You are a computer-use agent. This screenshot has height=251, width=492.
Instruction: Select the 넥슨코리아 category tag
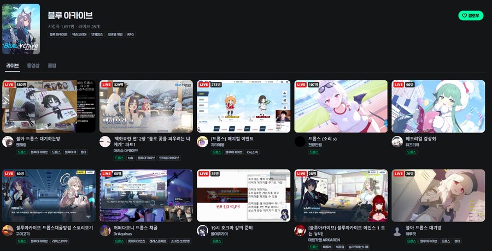(79, 34)
